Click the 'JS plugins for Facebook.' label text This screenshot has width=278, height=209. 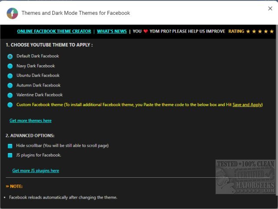tap(39, 155)
